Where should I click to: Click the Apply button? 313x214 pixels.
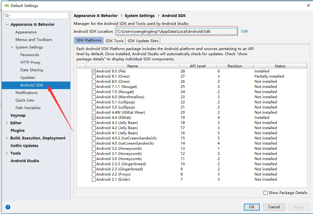(x=299, y=207)
